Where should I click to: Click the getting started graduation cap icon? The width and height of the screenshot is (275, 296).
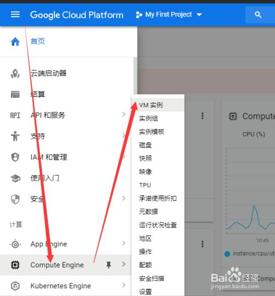tap(15, 178)
